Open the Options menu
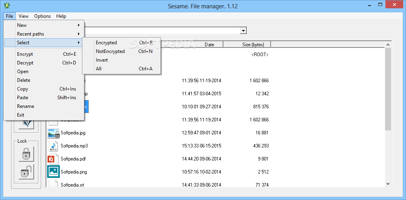Viewport: 406px width, 200px height. pyautogui.click(x=42, y=16)
